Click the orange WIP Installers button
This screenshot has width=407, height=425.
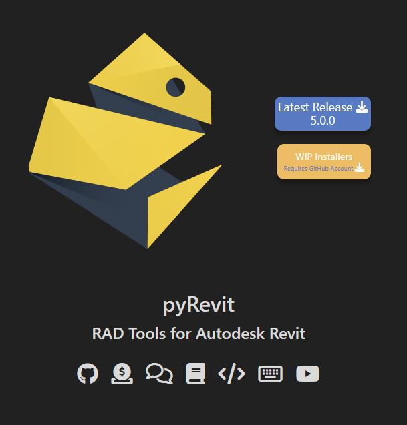[324, 162]
